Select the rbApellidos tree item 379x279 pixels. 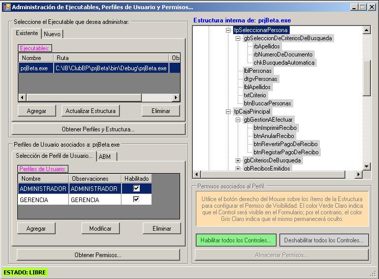pos(267,46)
